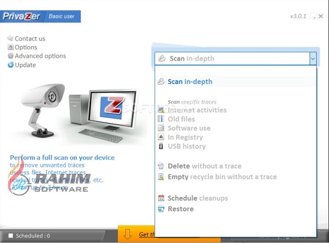329x243 pixels.
Task: Click the PrivaZer logo
Action: 21,16
